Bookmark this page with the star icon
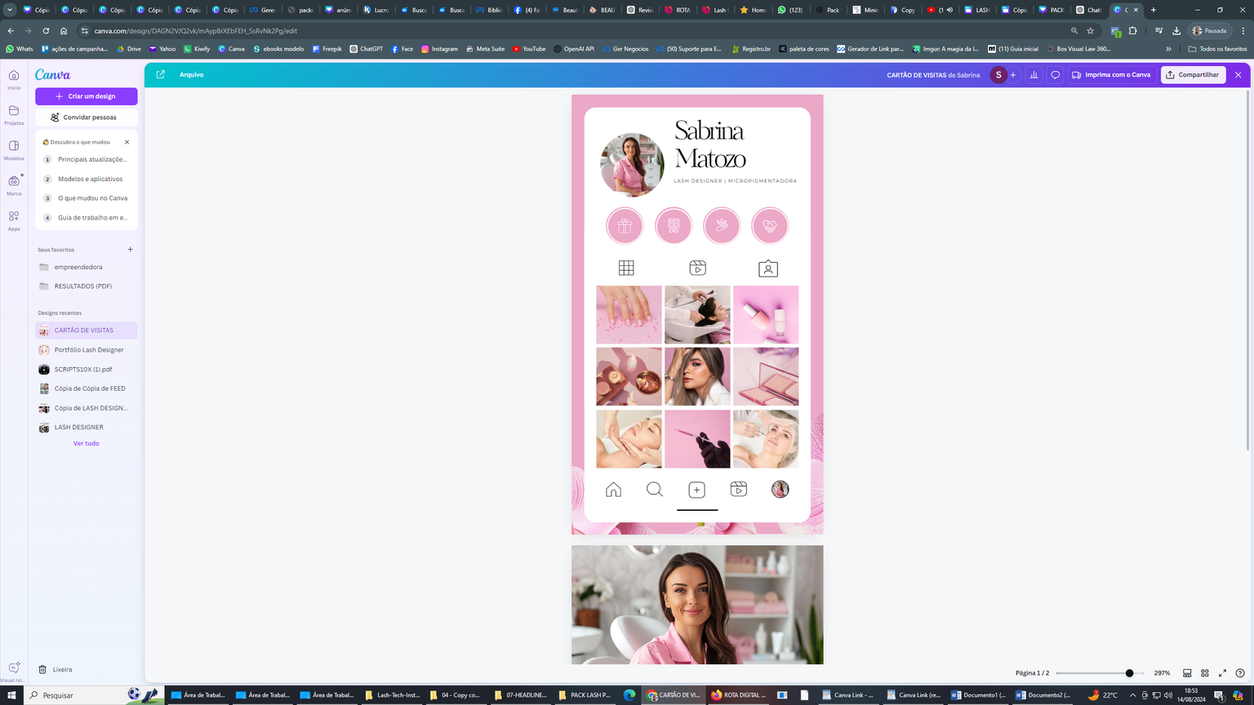The height and width of the screenshot is (705, 1254). [x=1090, y=31]
